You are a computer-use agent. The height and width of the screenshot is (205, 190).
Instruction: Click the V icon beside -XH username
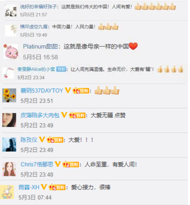coord(44,187)
